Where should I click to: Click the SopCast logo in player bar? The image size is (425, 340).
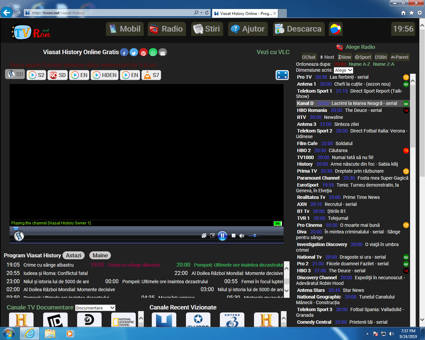[19, 236]
